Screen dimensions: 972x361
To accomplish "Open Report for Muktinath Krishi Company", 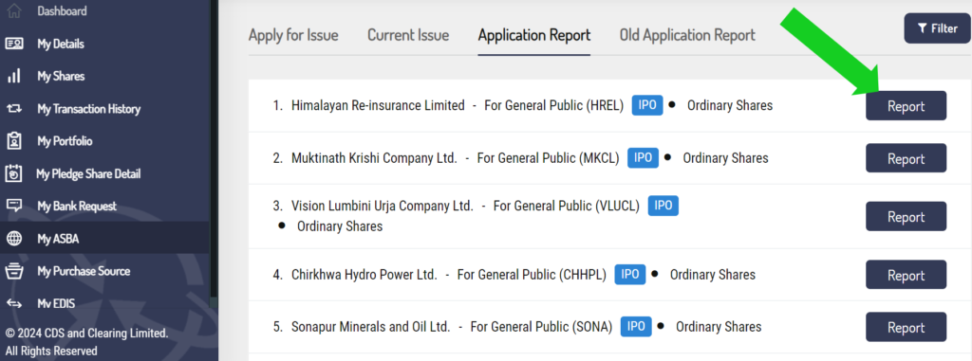I will tap(906, 158).
